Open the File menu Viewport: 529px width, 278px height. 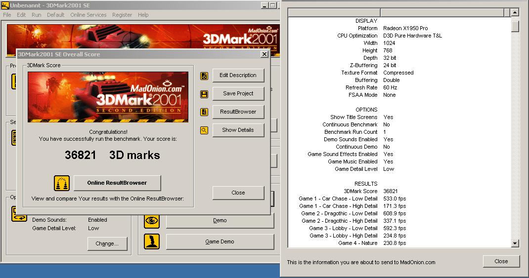(x=7, y=15)
